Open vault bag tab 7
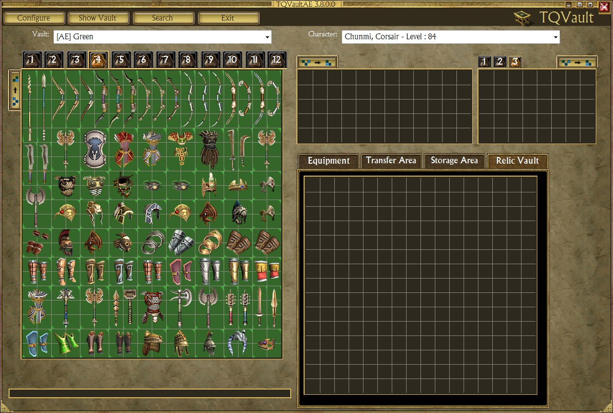Screen dimensions: 613x413 click(165, 60)
